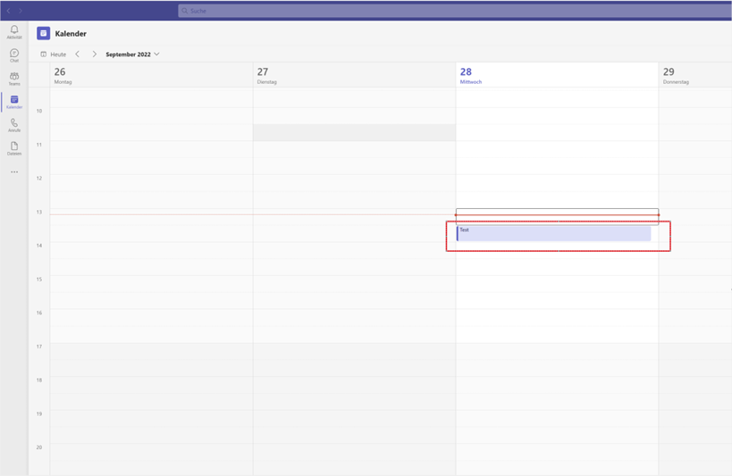This screenshot has height=476, width=732.
Task: Go to the next week
Action: pyautogui.click(x=95, y=54)
